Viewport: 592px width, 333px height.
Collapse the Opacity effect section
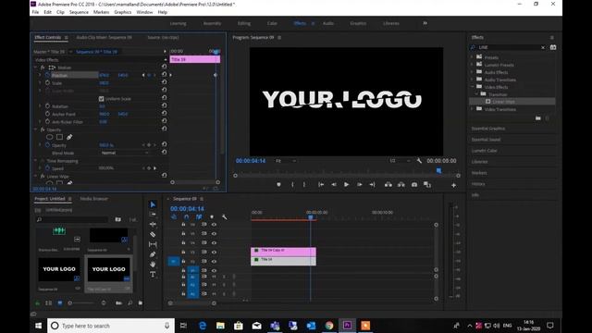click(x=36, y=129)
